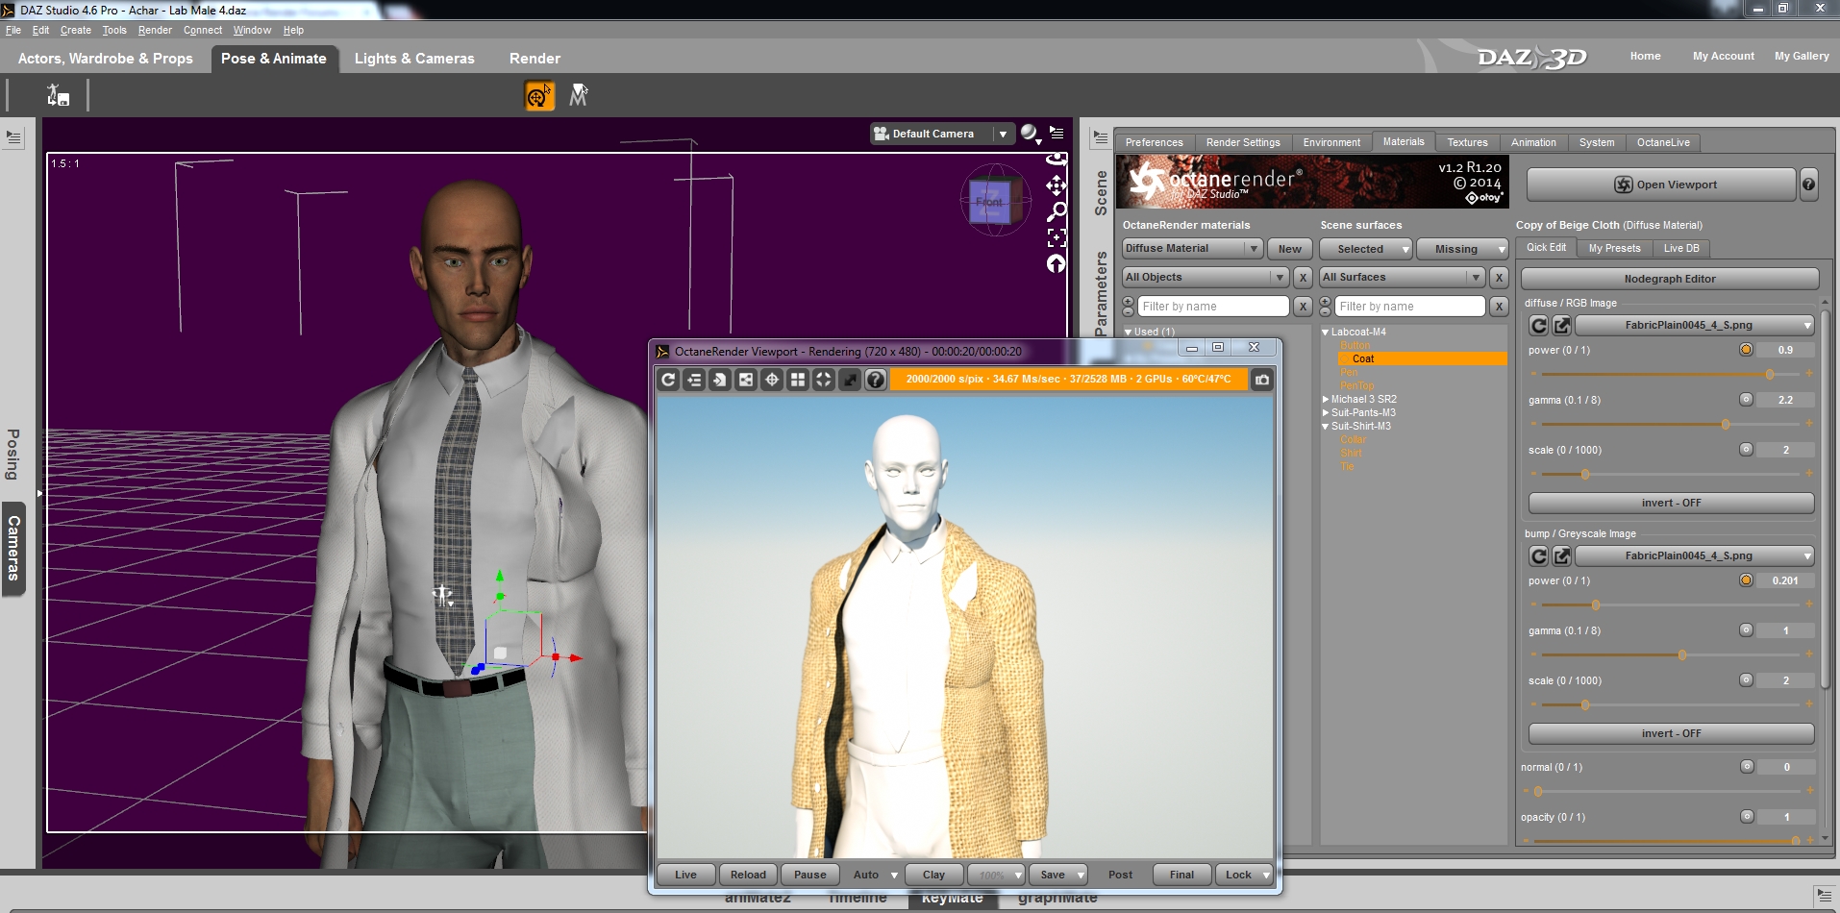Open external editor for bump image

pyautogui.click(x=1562, y=556)
